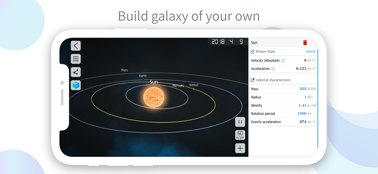Edit the Radius value 1
This screenshot has width=378, height=174.
(305, 97)
